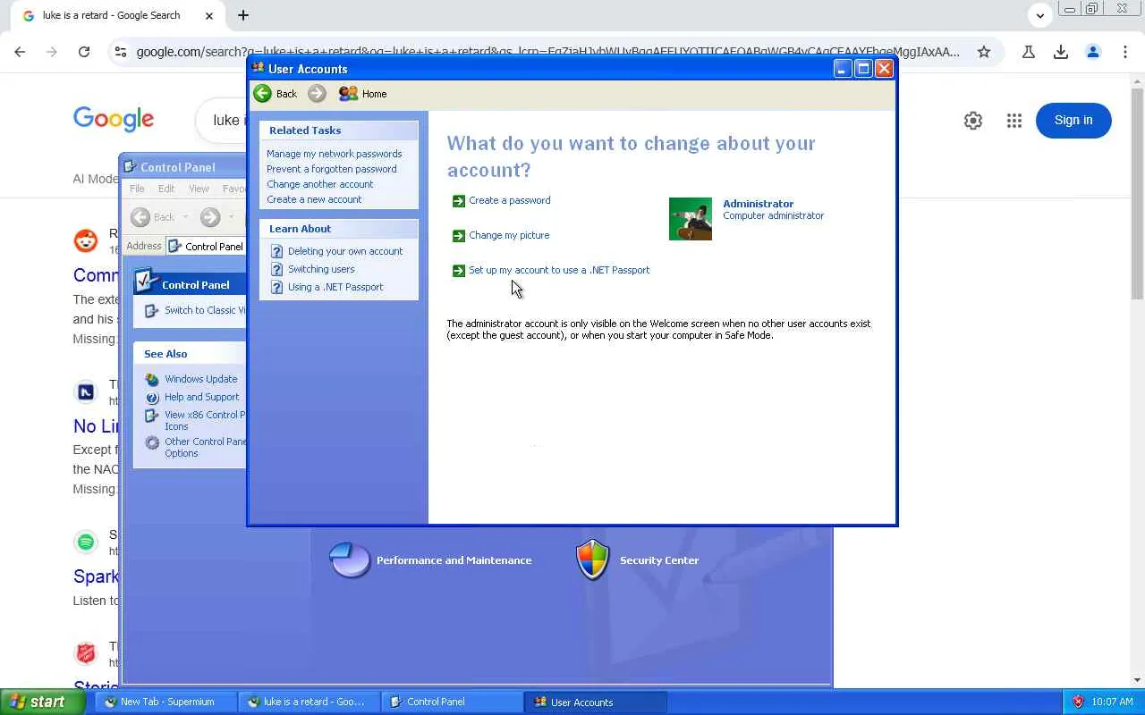Image resolution: width=1145 pixels, height=715 pixels.
Task: Open the browser three-dot menu
Action: tap(1125, 52)
